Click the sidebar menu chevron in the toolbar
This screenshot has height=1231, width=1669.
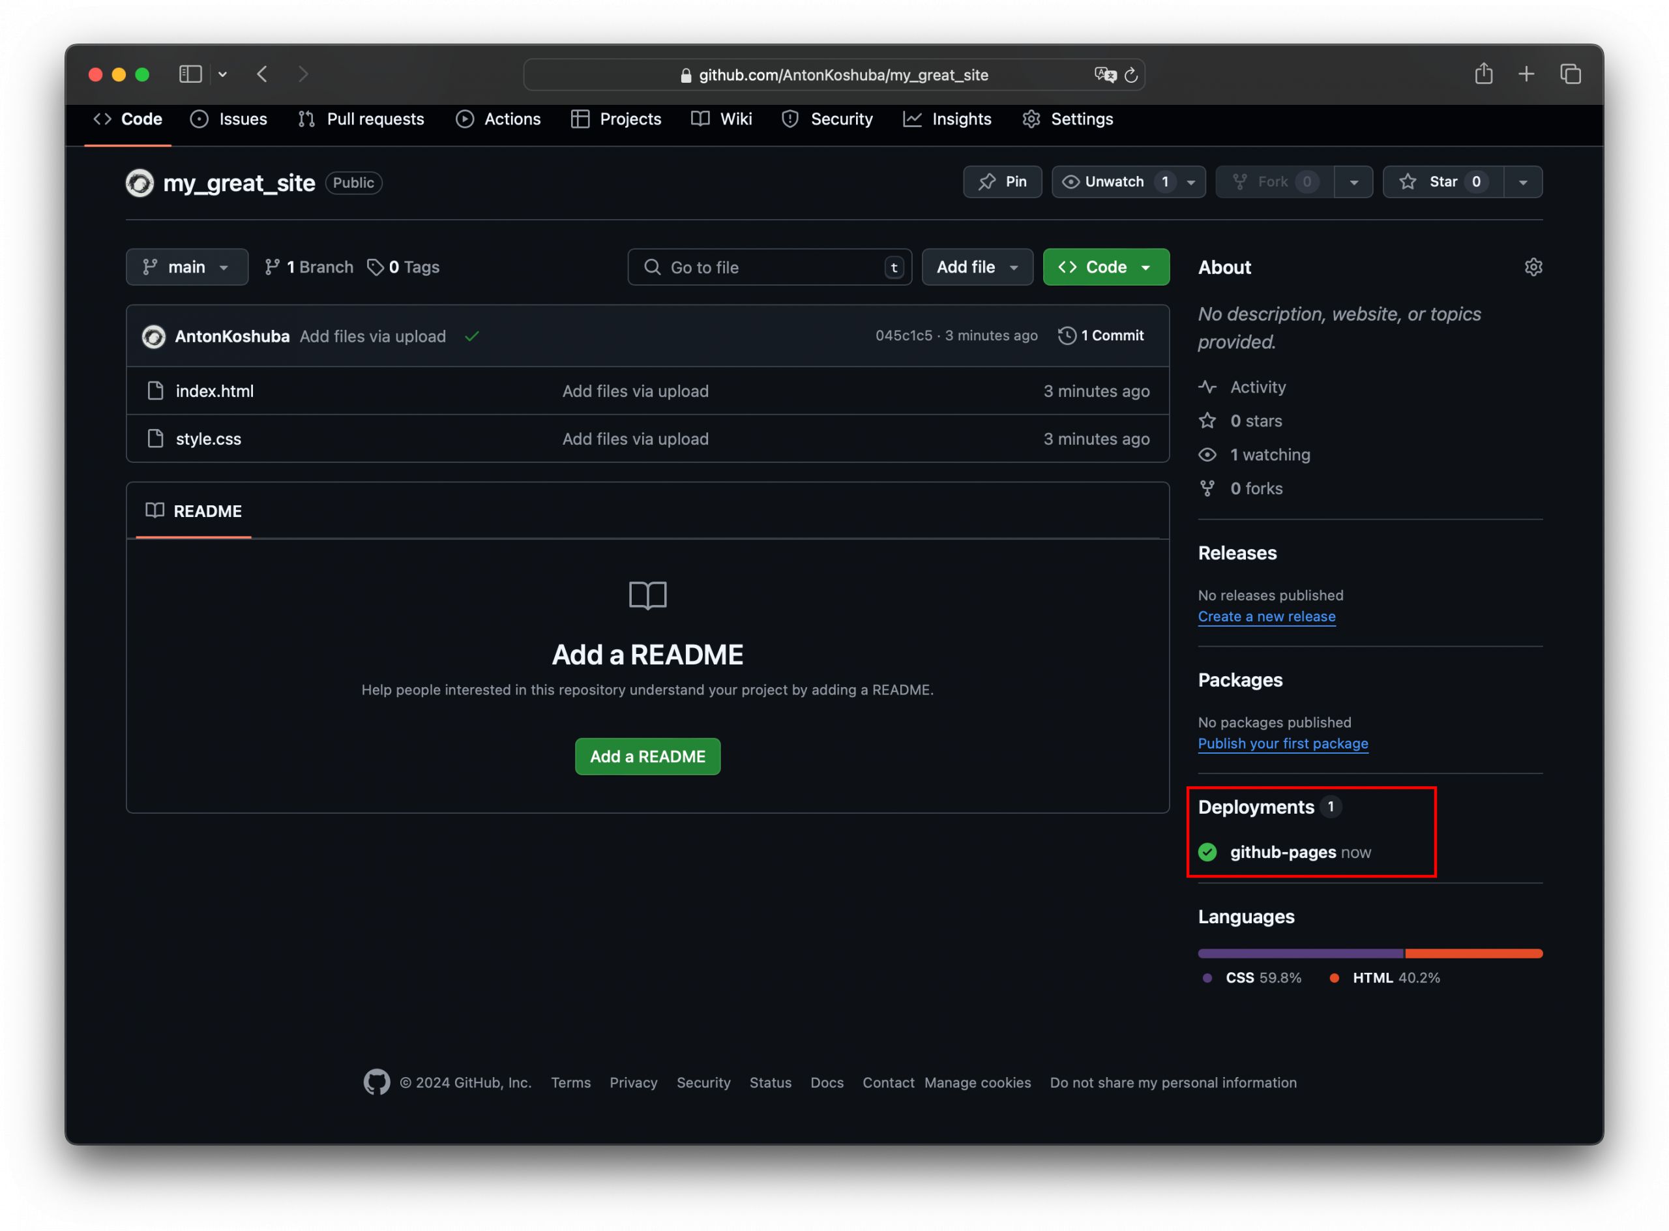pos(222,74)
